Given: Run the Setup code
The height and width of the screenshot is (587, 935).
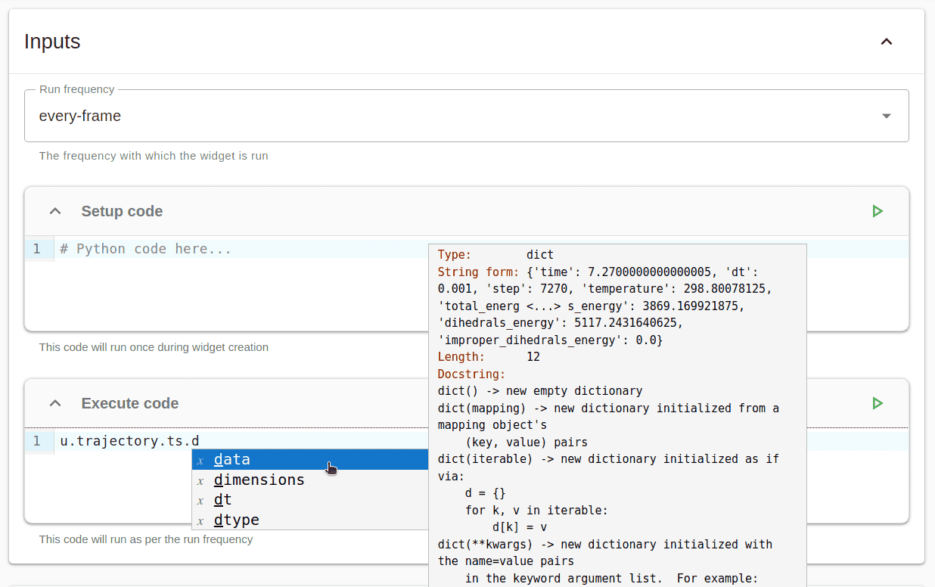Looking at the screenshot, I should coord(878,211).
